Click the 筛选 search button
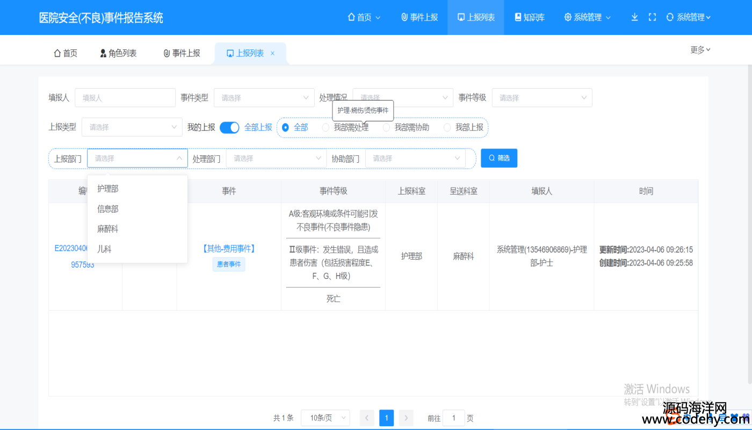752x430 pixels. pyautogui.click(x=498, y=158)
